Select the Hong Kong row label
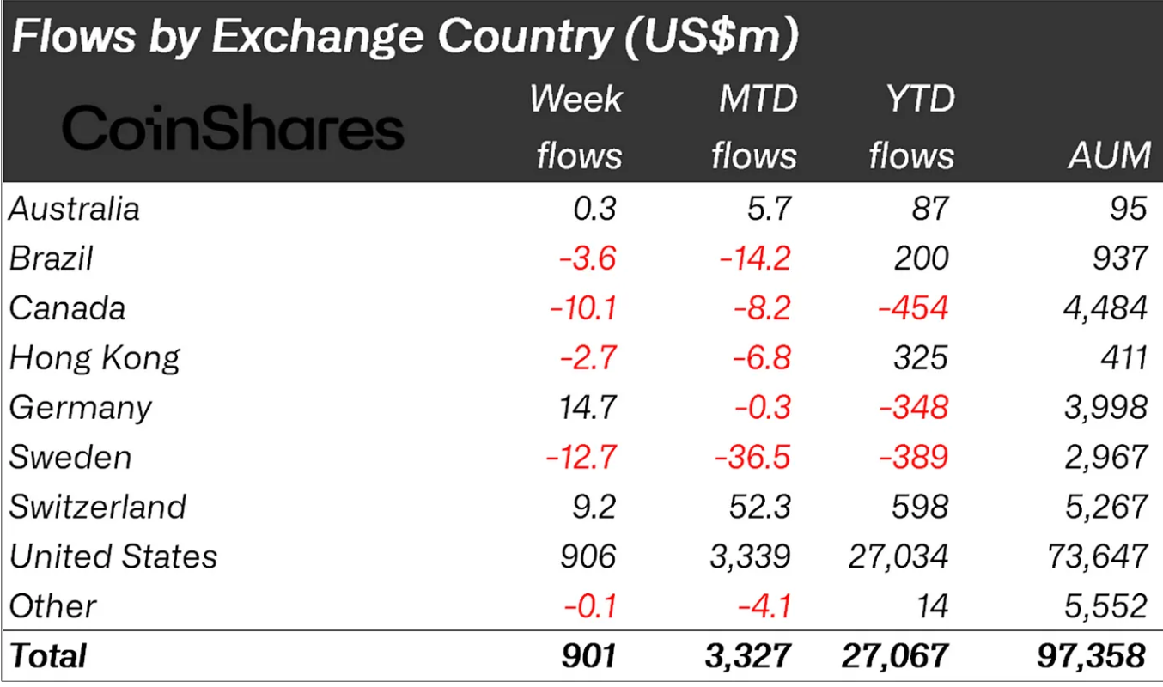 (x=94, y=358)
